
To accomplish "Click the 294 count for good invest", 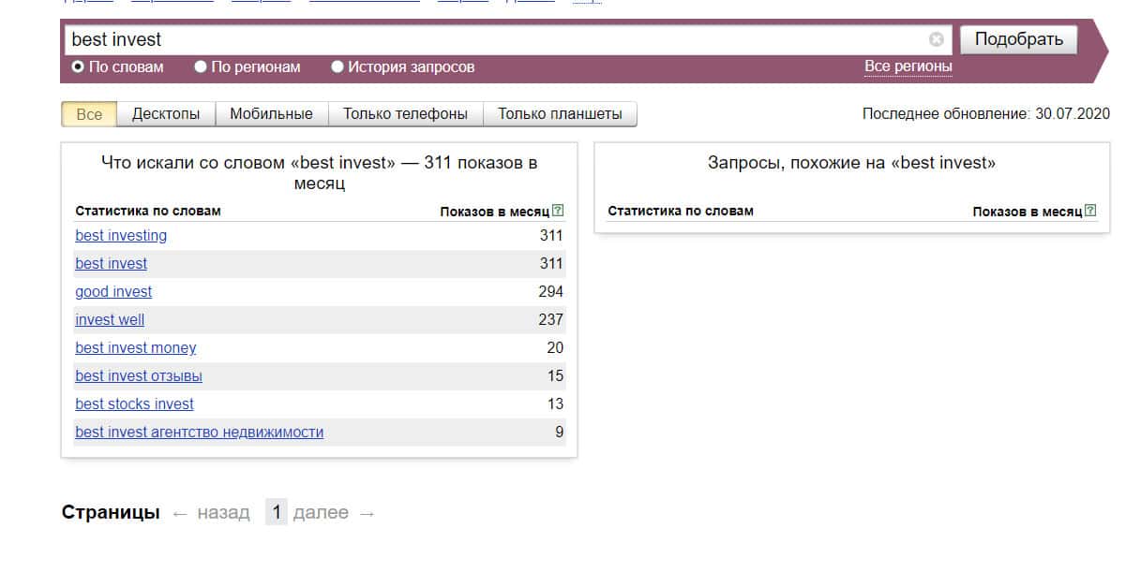I will coord(550,291).
